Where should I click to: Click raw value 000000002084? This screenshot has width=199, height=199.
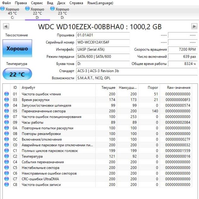coord(178,122)
